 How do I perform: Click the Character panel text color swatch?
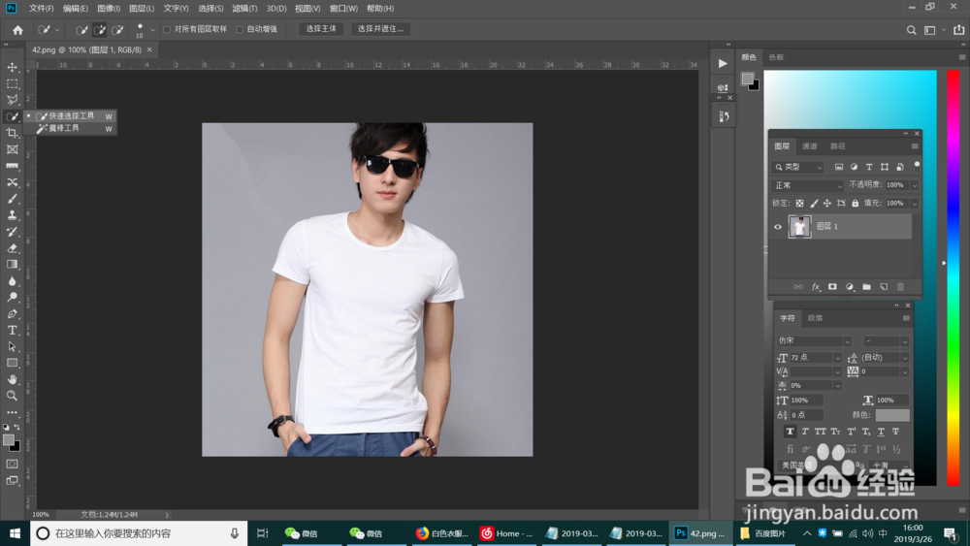tap(892, 415)
